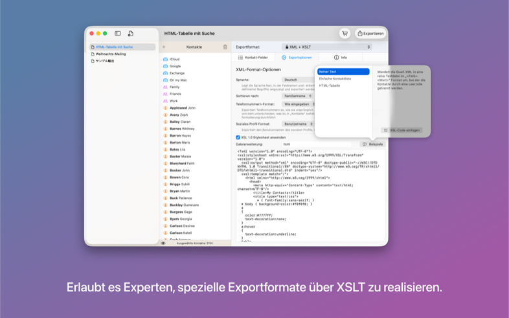Choose HTML-Tabelle from the examples list
509x318 pixels.
330,85
